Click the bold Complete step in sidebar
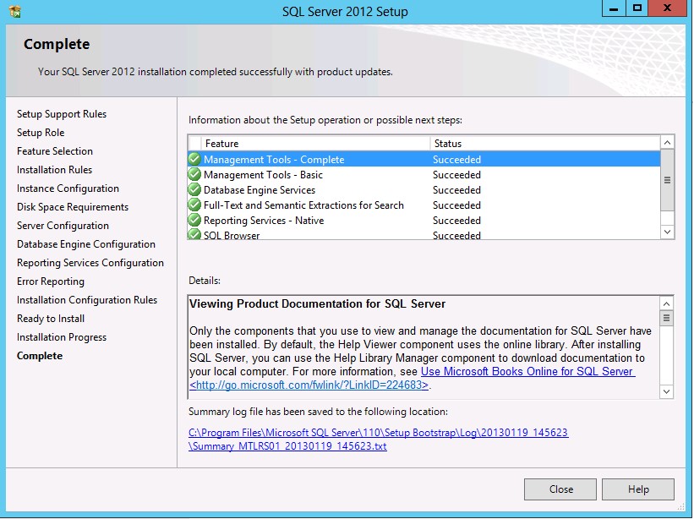This screenshot has height=519, width=694. pos(40,356)
